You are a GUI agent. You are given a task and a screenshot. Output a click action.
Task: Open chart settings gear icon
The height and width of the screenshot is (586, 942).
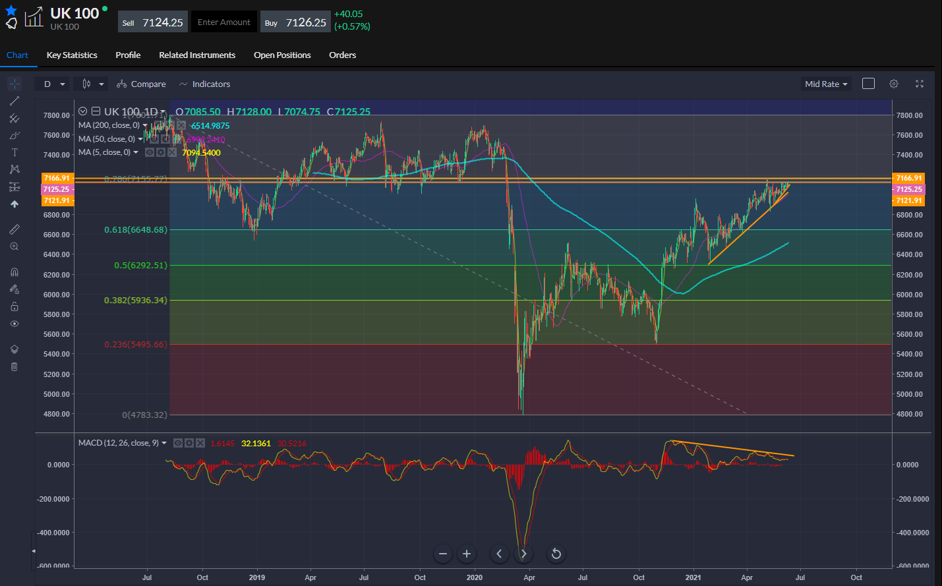(894, 84)
